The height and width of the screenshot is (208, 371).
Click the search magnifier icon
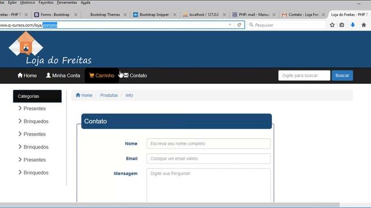(251, 24)
